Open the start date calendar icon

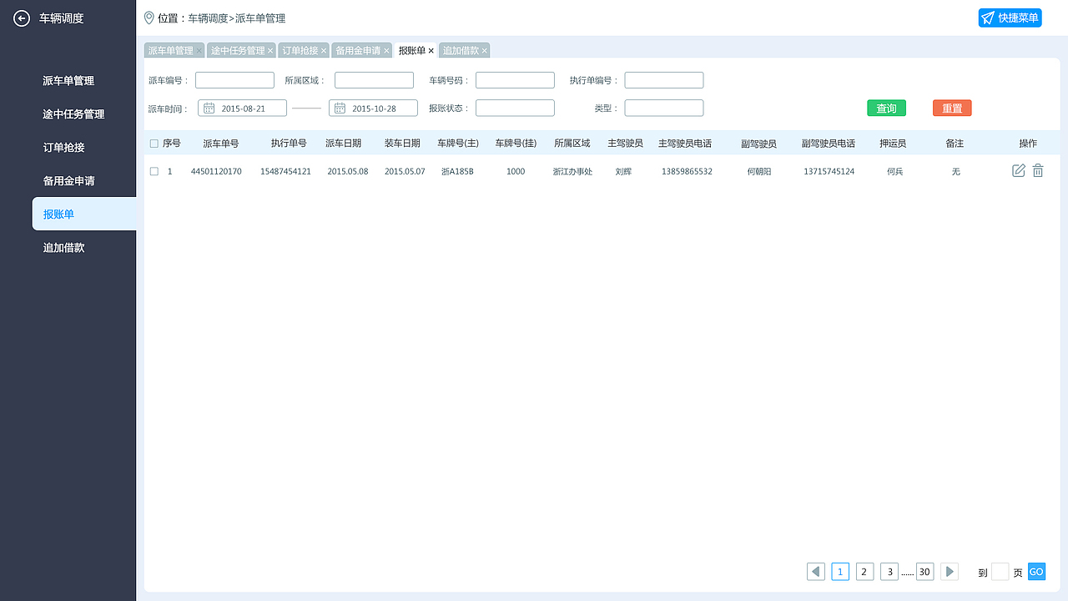click(209, 108)
